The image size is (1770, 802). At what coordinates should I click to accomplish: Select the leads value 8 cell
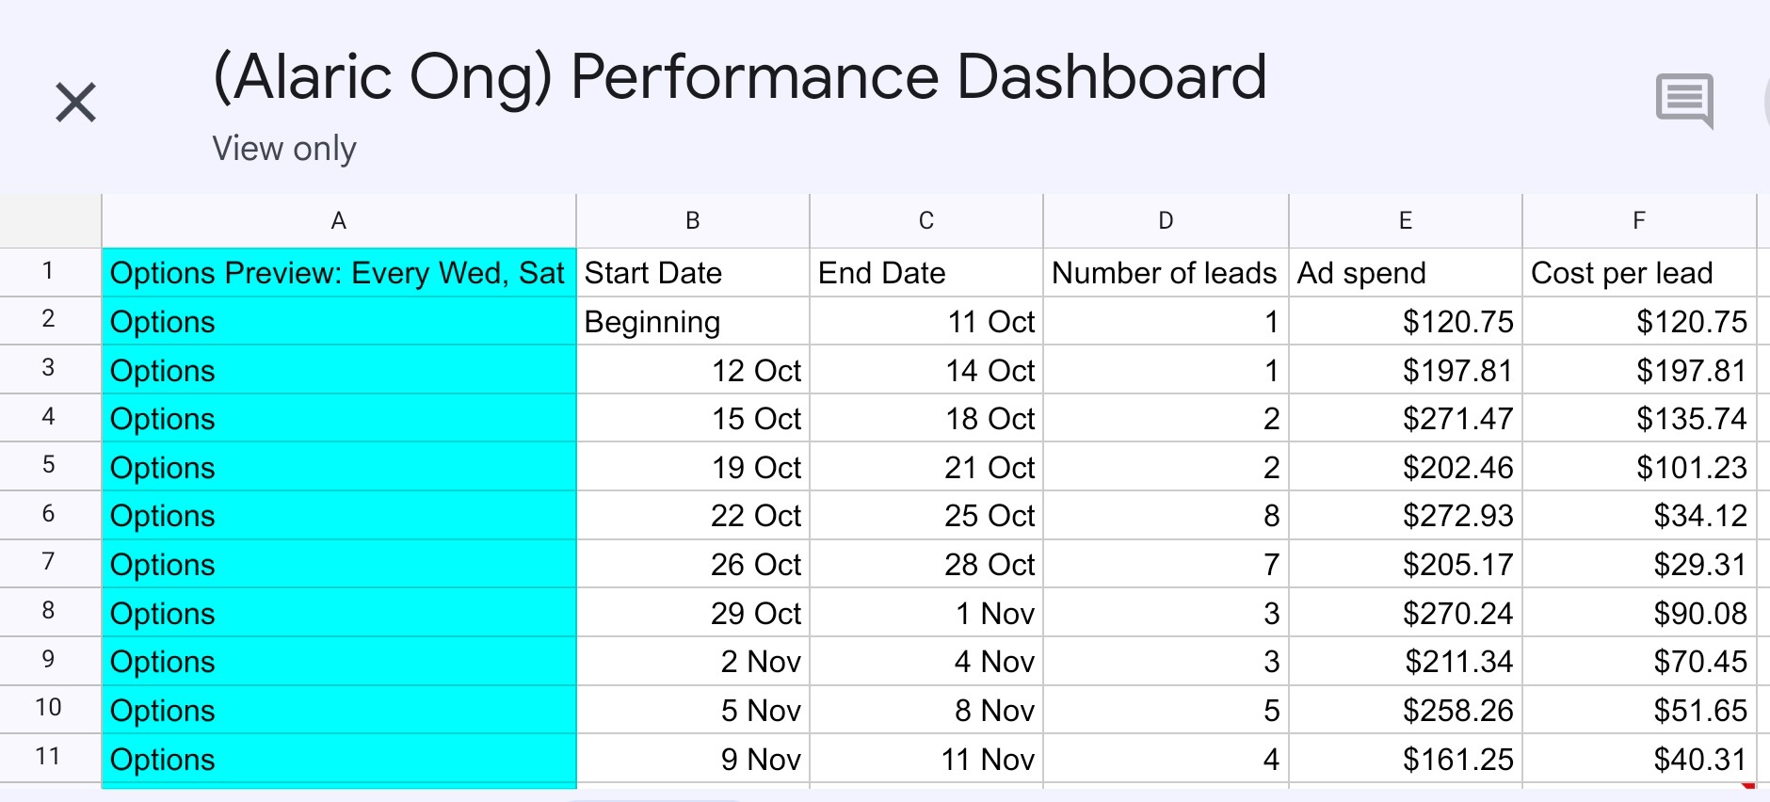pos(1166,516)
